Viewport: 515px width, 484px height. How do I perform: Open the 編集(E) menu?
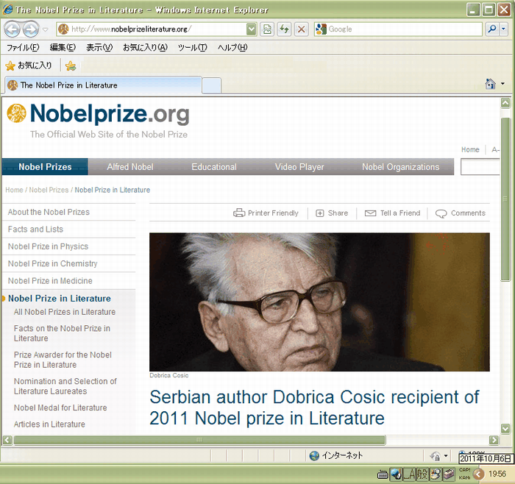point(63,48)
